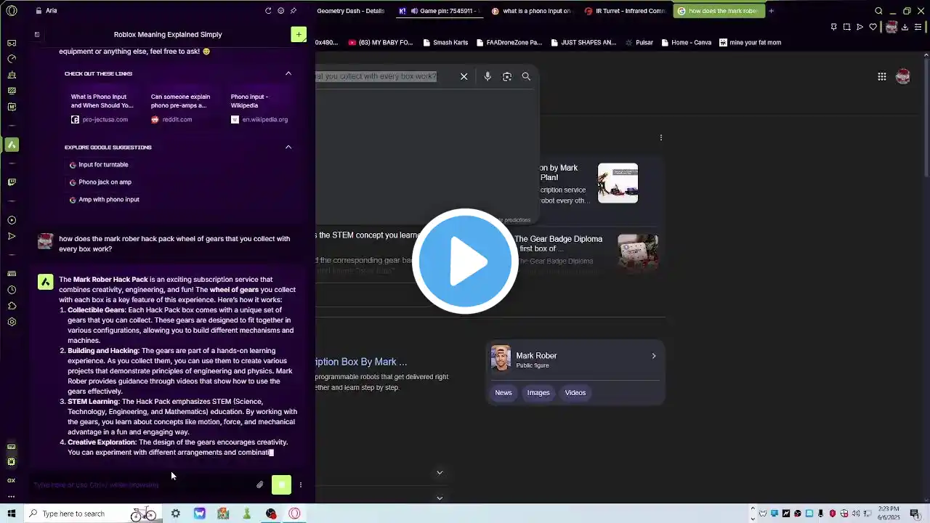Open GX Corner from sidebar
The height and width of the screenshot is (523, 930).
tap(12, 43)
